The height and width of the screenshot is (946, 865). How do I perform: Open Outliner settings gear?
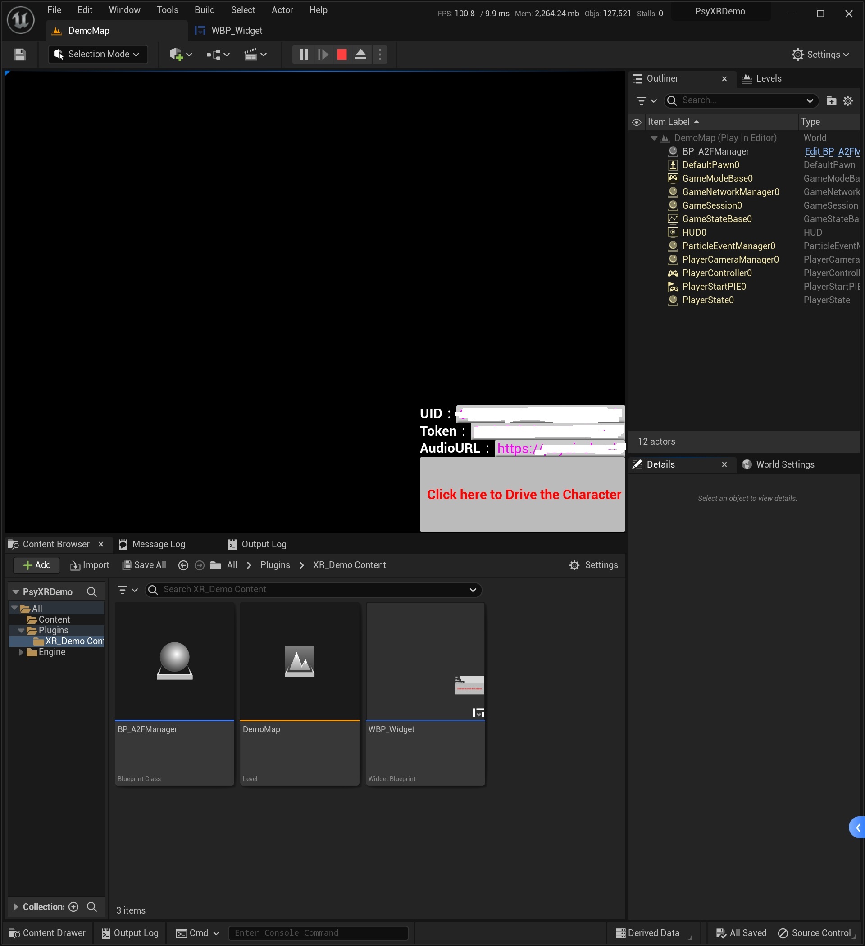(x=847, y=100)
